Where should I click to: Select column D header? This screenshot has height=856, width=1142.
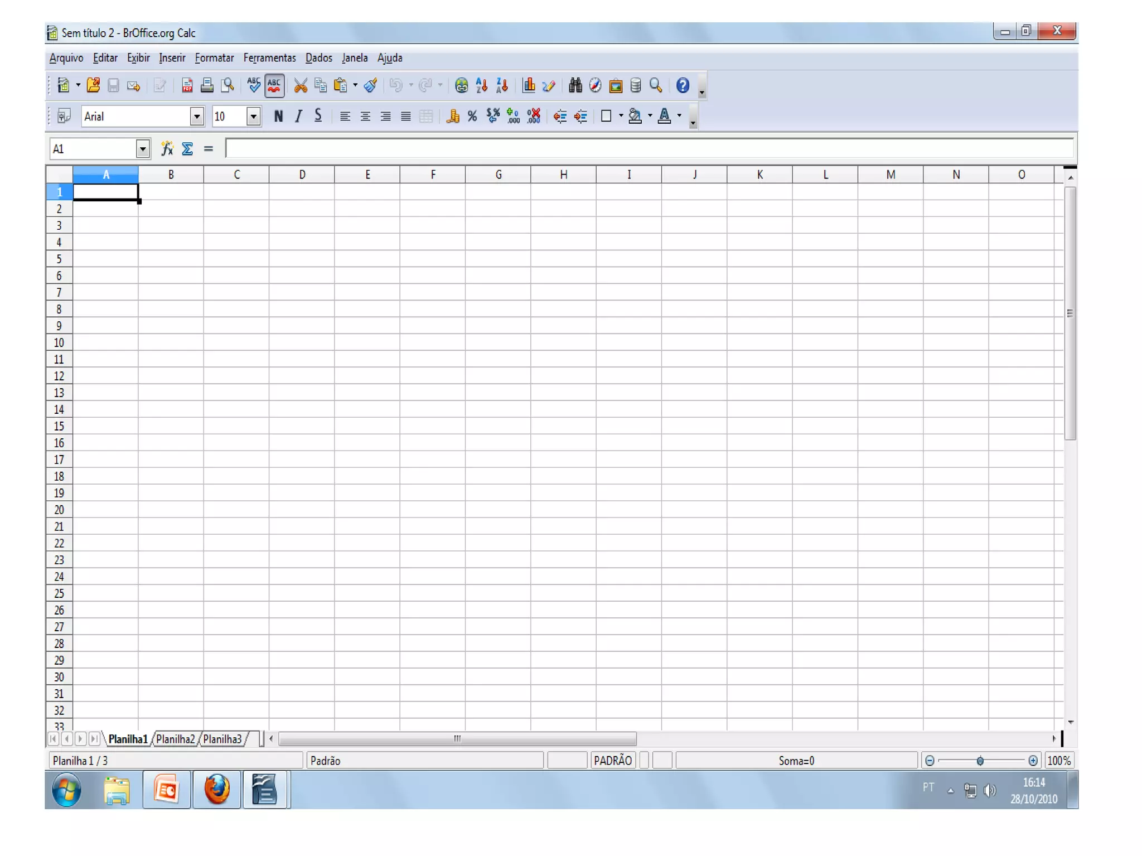302,175
